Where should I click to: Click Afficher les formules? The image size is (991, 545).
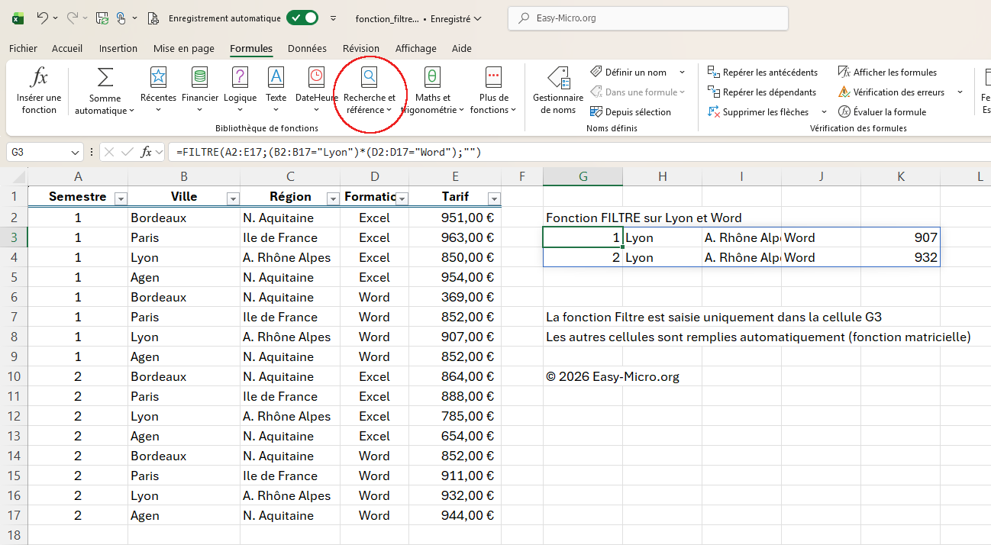tap(887, 73)
